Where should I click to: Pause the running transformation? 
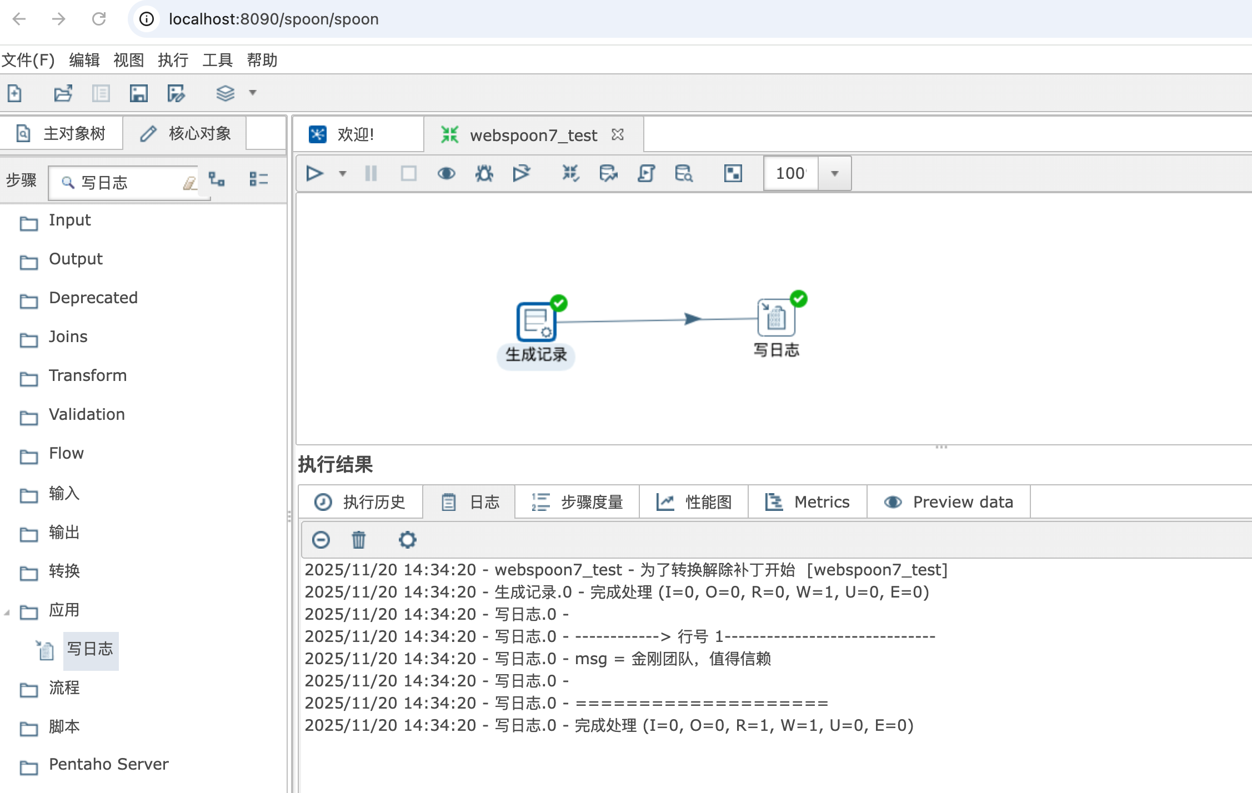[370, 173]
